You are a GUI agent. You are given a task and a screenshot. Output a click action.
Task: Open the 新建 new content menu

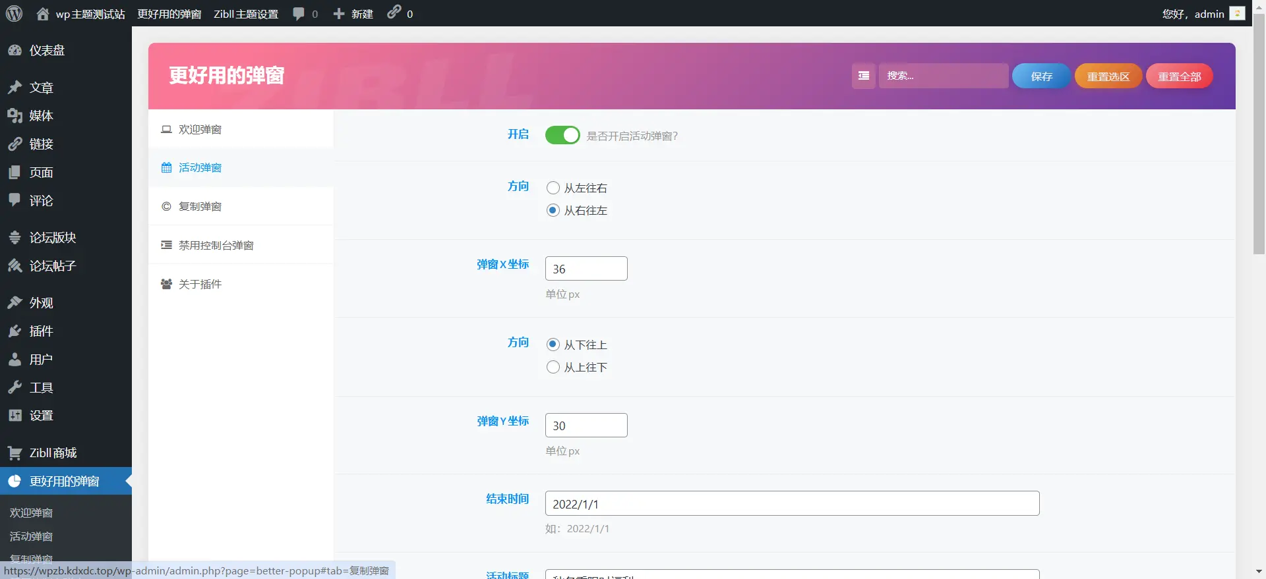[x=353, y=14]
